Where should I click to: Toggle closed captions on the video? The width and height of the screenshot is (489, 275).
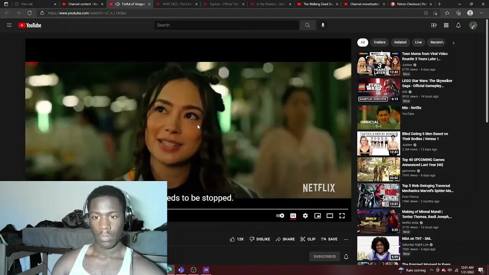[293, 216]
